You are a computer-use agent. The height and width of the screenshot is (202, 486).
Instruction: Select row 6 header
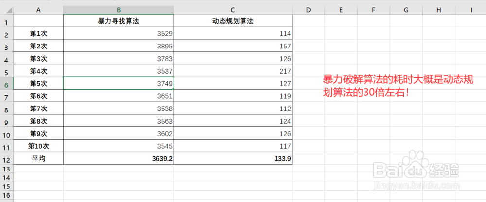[6, 83]
